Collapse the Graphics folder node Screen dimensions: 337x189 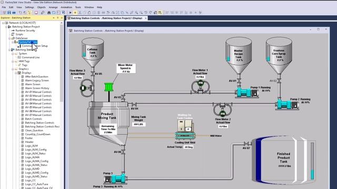tap(13, 69)
